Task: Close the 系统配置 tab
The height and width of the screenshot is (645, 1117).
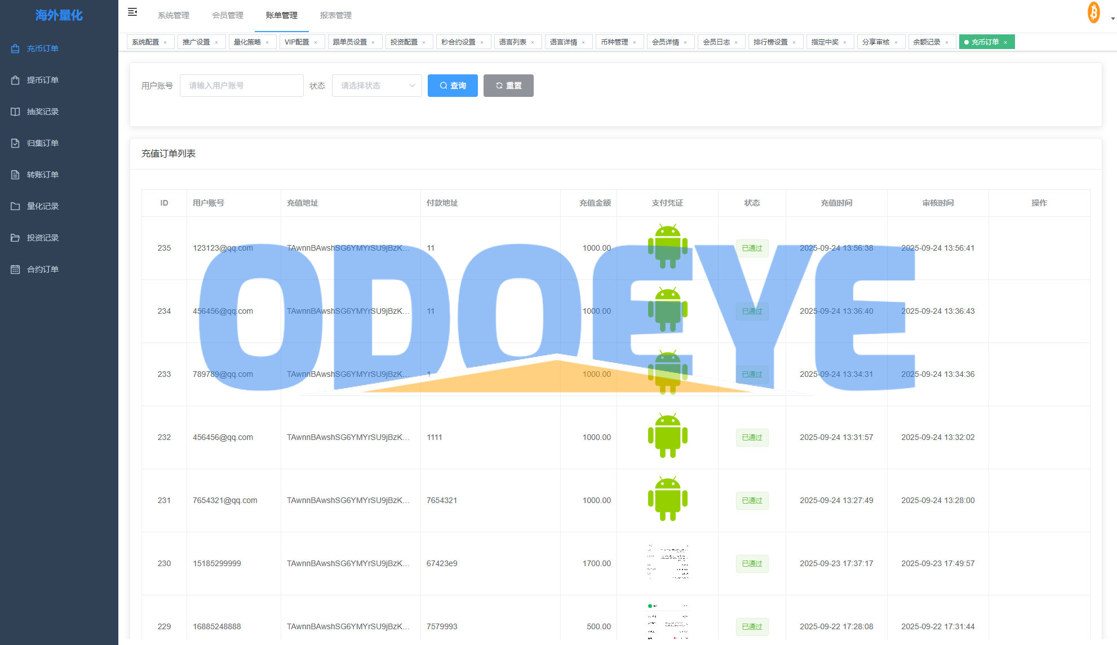Action: 165,42
